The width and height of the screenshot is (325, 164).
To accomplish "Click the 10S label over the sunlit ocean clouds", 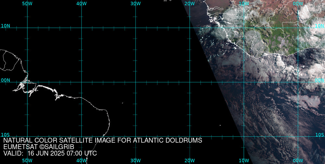I will click(x=319, y=135).
